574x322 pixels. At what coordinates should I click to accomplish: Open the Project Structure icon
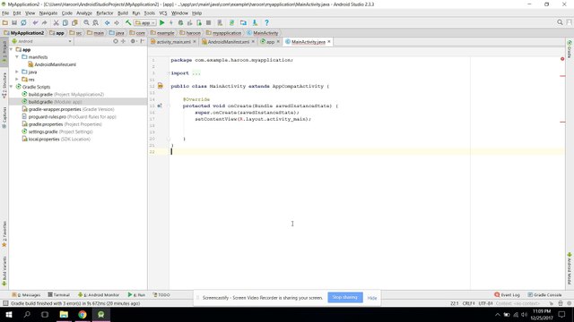pyautogui.click(x=243, y=22)
